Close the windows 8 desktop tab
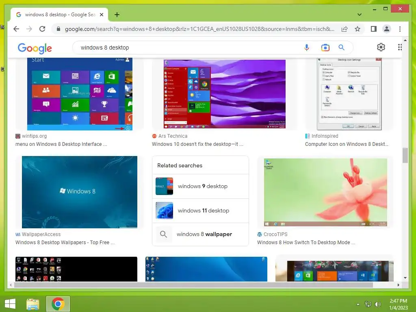Screen dimensions: 416x312 click(101, 15)
